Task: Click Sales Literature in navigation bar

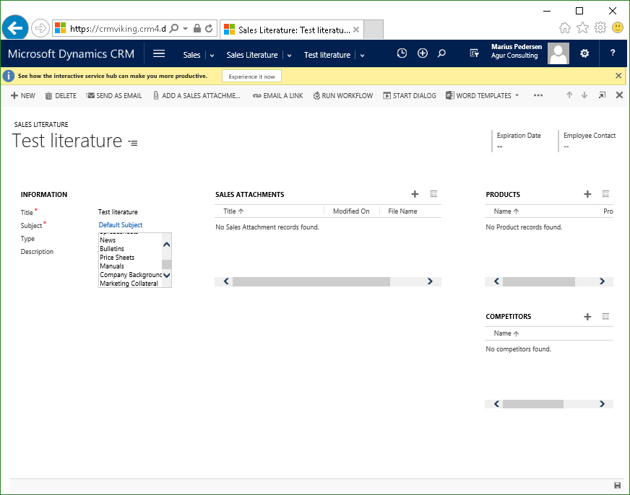Action: pos(252,55)
